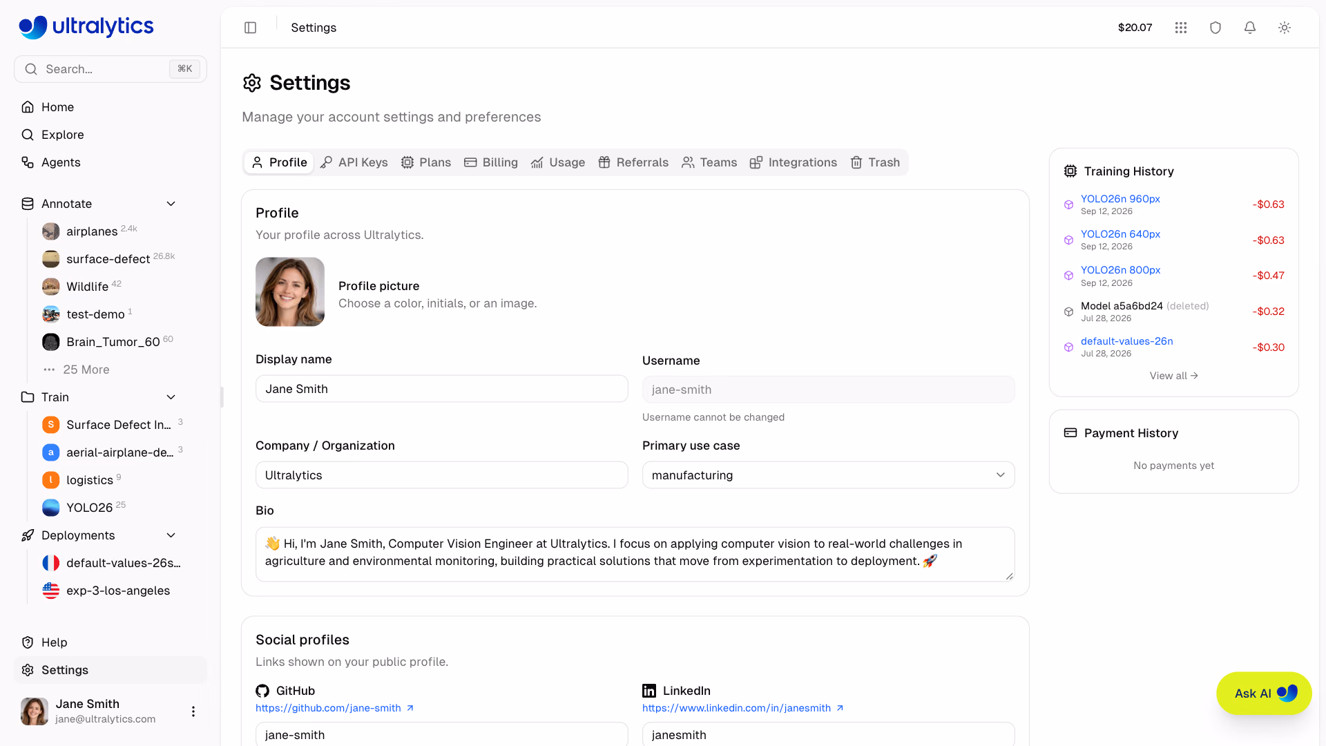Open the linkedin.com/in/janesmith link
Viewport: 1326px width, 746px height.
pyautogui.click(x=742, y=708)
